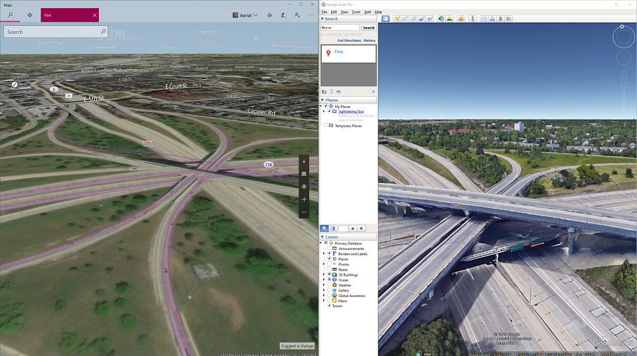Click the magnifier icon in Maps search box
Screen dimensions: 637x356
tap(104, 31)
